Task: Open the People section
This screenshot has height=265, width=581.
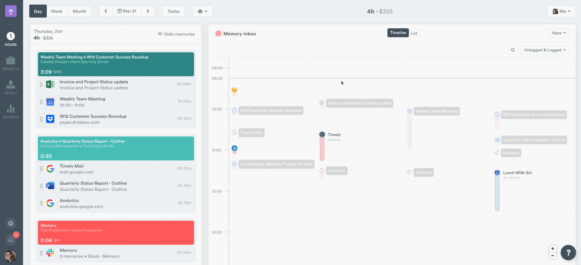Action: point(10,87)
